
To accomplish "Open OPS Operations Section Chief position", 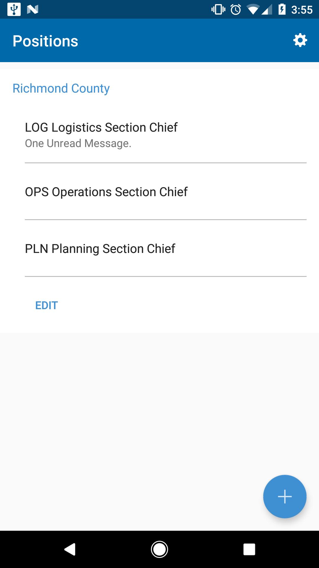I will click(106, 192).
